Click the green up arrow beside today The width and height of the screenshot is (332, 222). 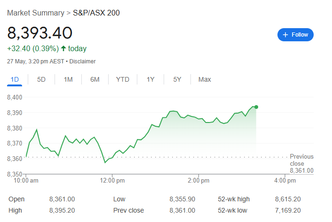(x=63, y=48)
